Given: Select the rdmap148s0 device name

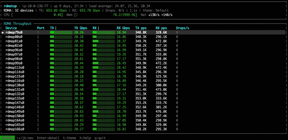Looking at the screenshot, I should click(15, 107).
